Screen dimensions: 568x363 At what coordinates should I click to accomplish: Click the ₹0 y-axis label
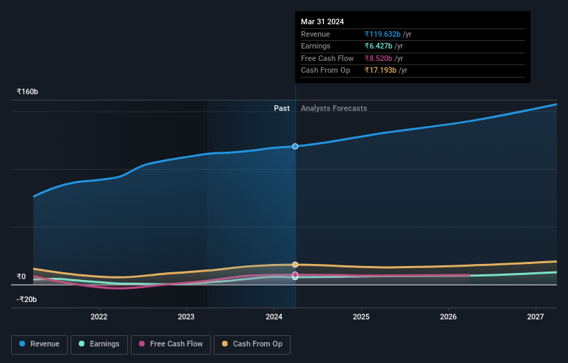coord(21,276)
